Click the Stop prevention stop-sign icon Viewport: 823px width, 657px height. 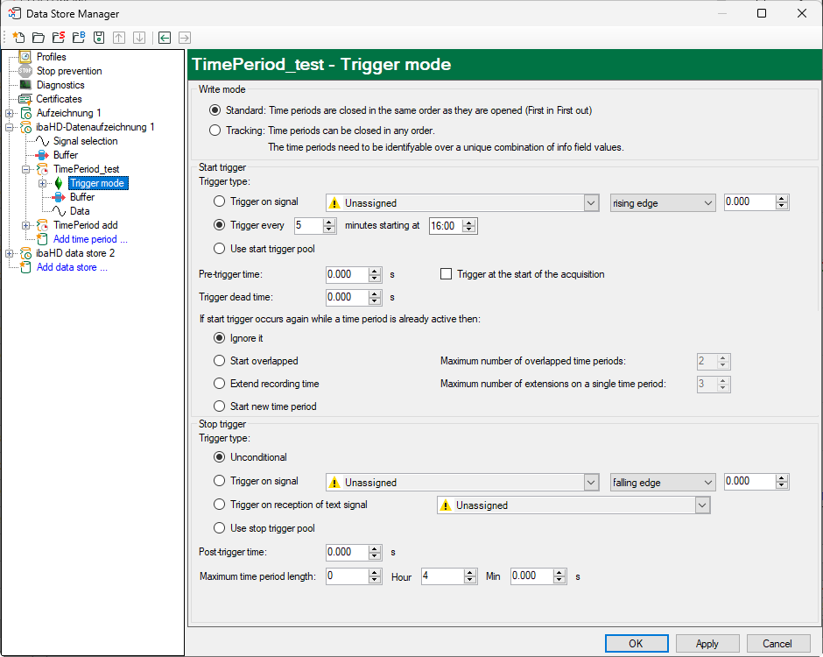[25, 71]
